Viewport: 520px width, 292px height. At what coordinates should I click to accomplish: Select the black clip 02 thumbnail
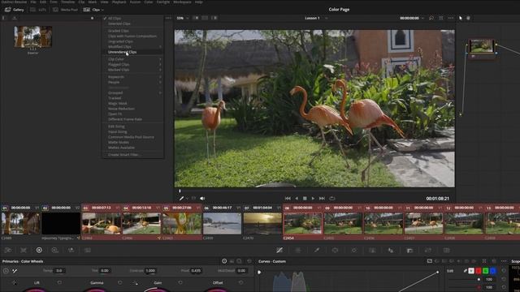click(61, 224)
